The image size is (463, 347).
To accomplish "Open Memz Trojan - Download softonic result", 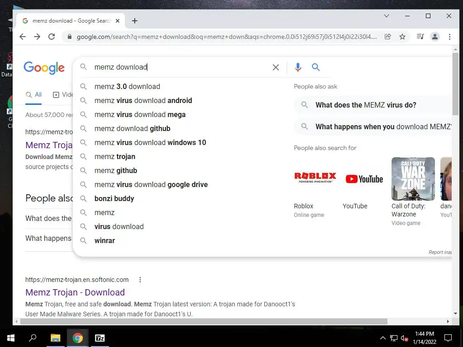I will click(x=75, y=292).
